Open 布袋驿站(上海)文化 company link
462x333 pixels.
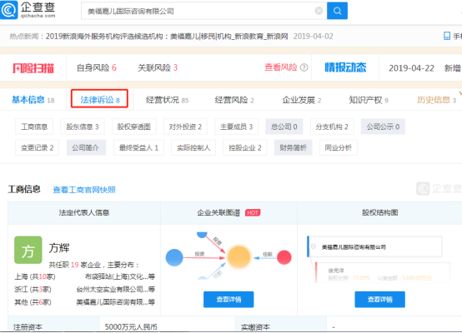[x=119, y=276]
